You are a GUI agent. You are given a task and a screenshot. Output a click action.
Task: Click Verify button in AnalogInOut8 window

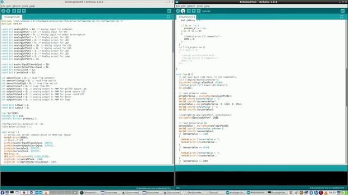(3, 11)
